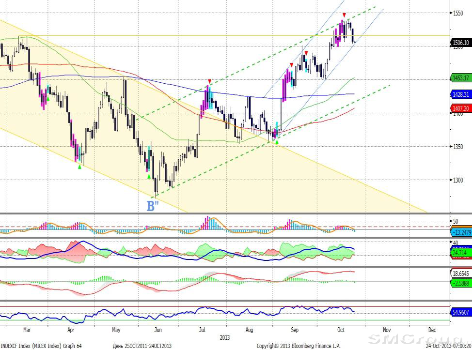Click the green triangle marker in March
472x350 pixels.
click(x=48, y=98)
